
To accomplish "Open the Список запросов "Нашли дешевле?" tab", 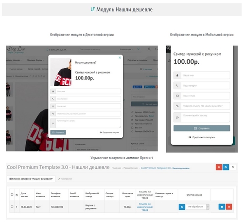I will pos(31,179).
